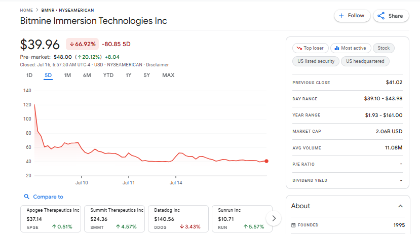Click US headquartered chip
Image resolution: width=420 pixels, height=234 pixels.
tap(365, 61)
